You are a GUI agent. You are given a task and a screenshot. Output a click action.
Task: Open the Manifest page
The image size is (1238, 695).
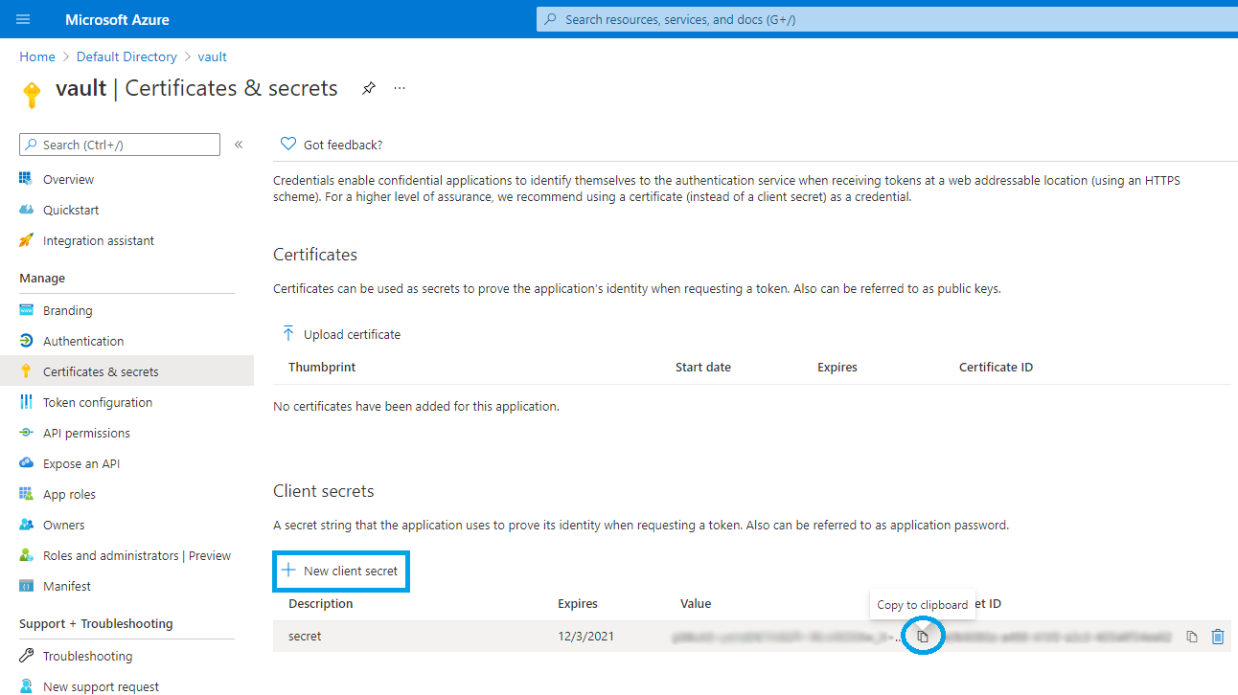tap(67, 586)
